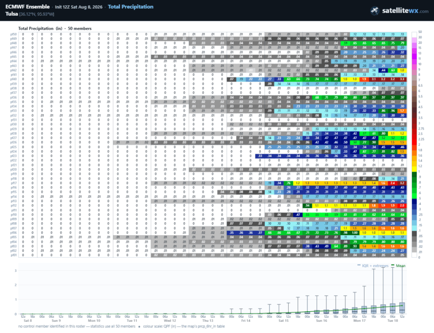Select member row label pf17
The width and height of the screenshot is (434, 333).
[x=13, y=183]
